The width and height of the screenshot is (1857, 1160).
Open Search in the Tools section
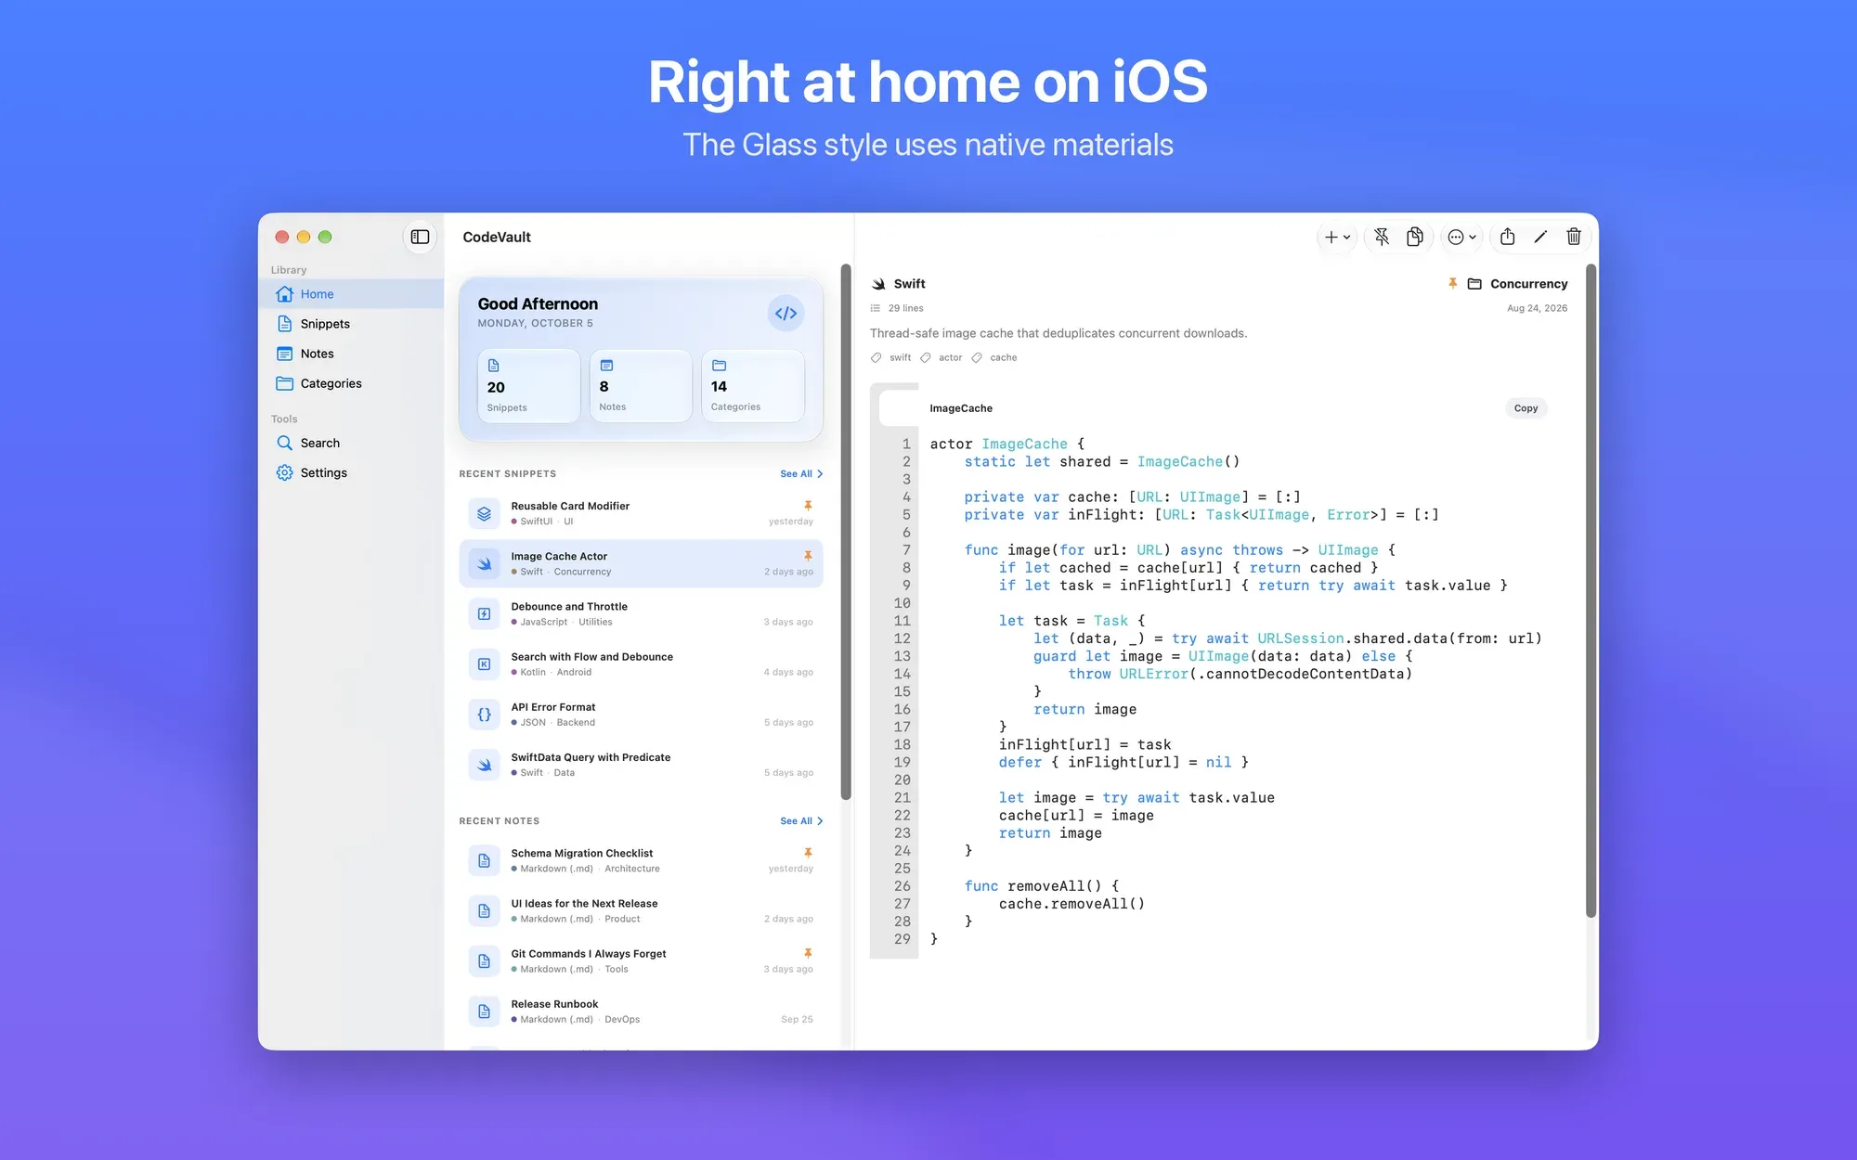click(351, 443)
